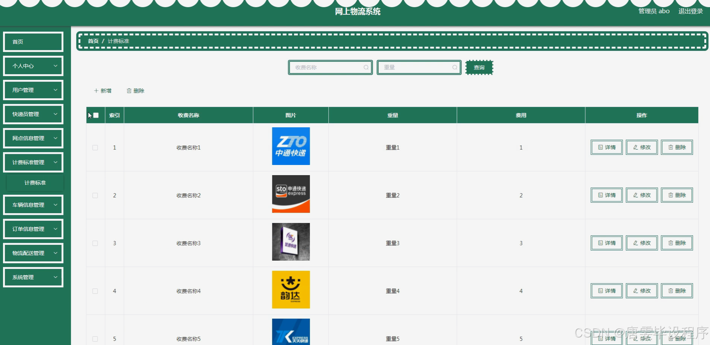This screenshot has width=710, height=345.
Task: Expand the 用户管理 sidebar menu
Action: (x=33, y=90)
